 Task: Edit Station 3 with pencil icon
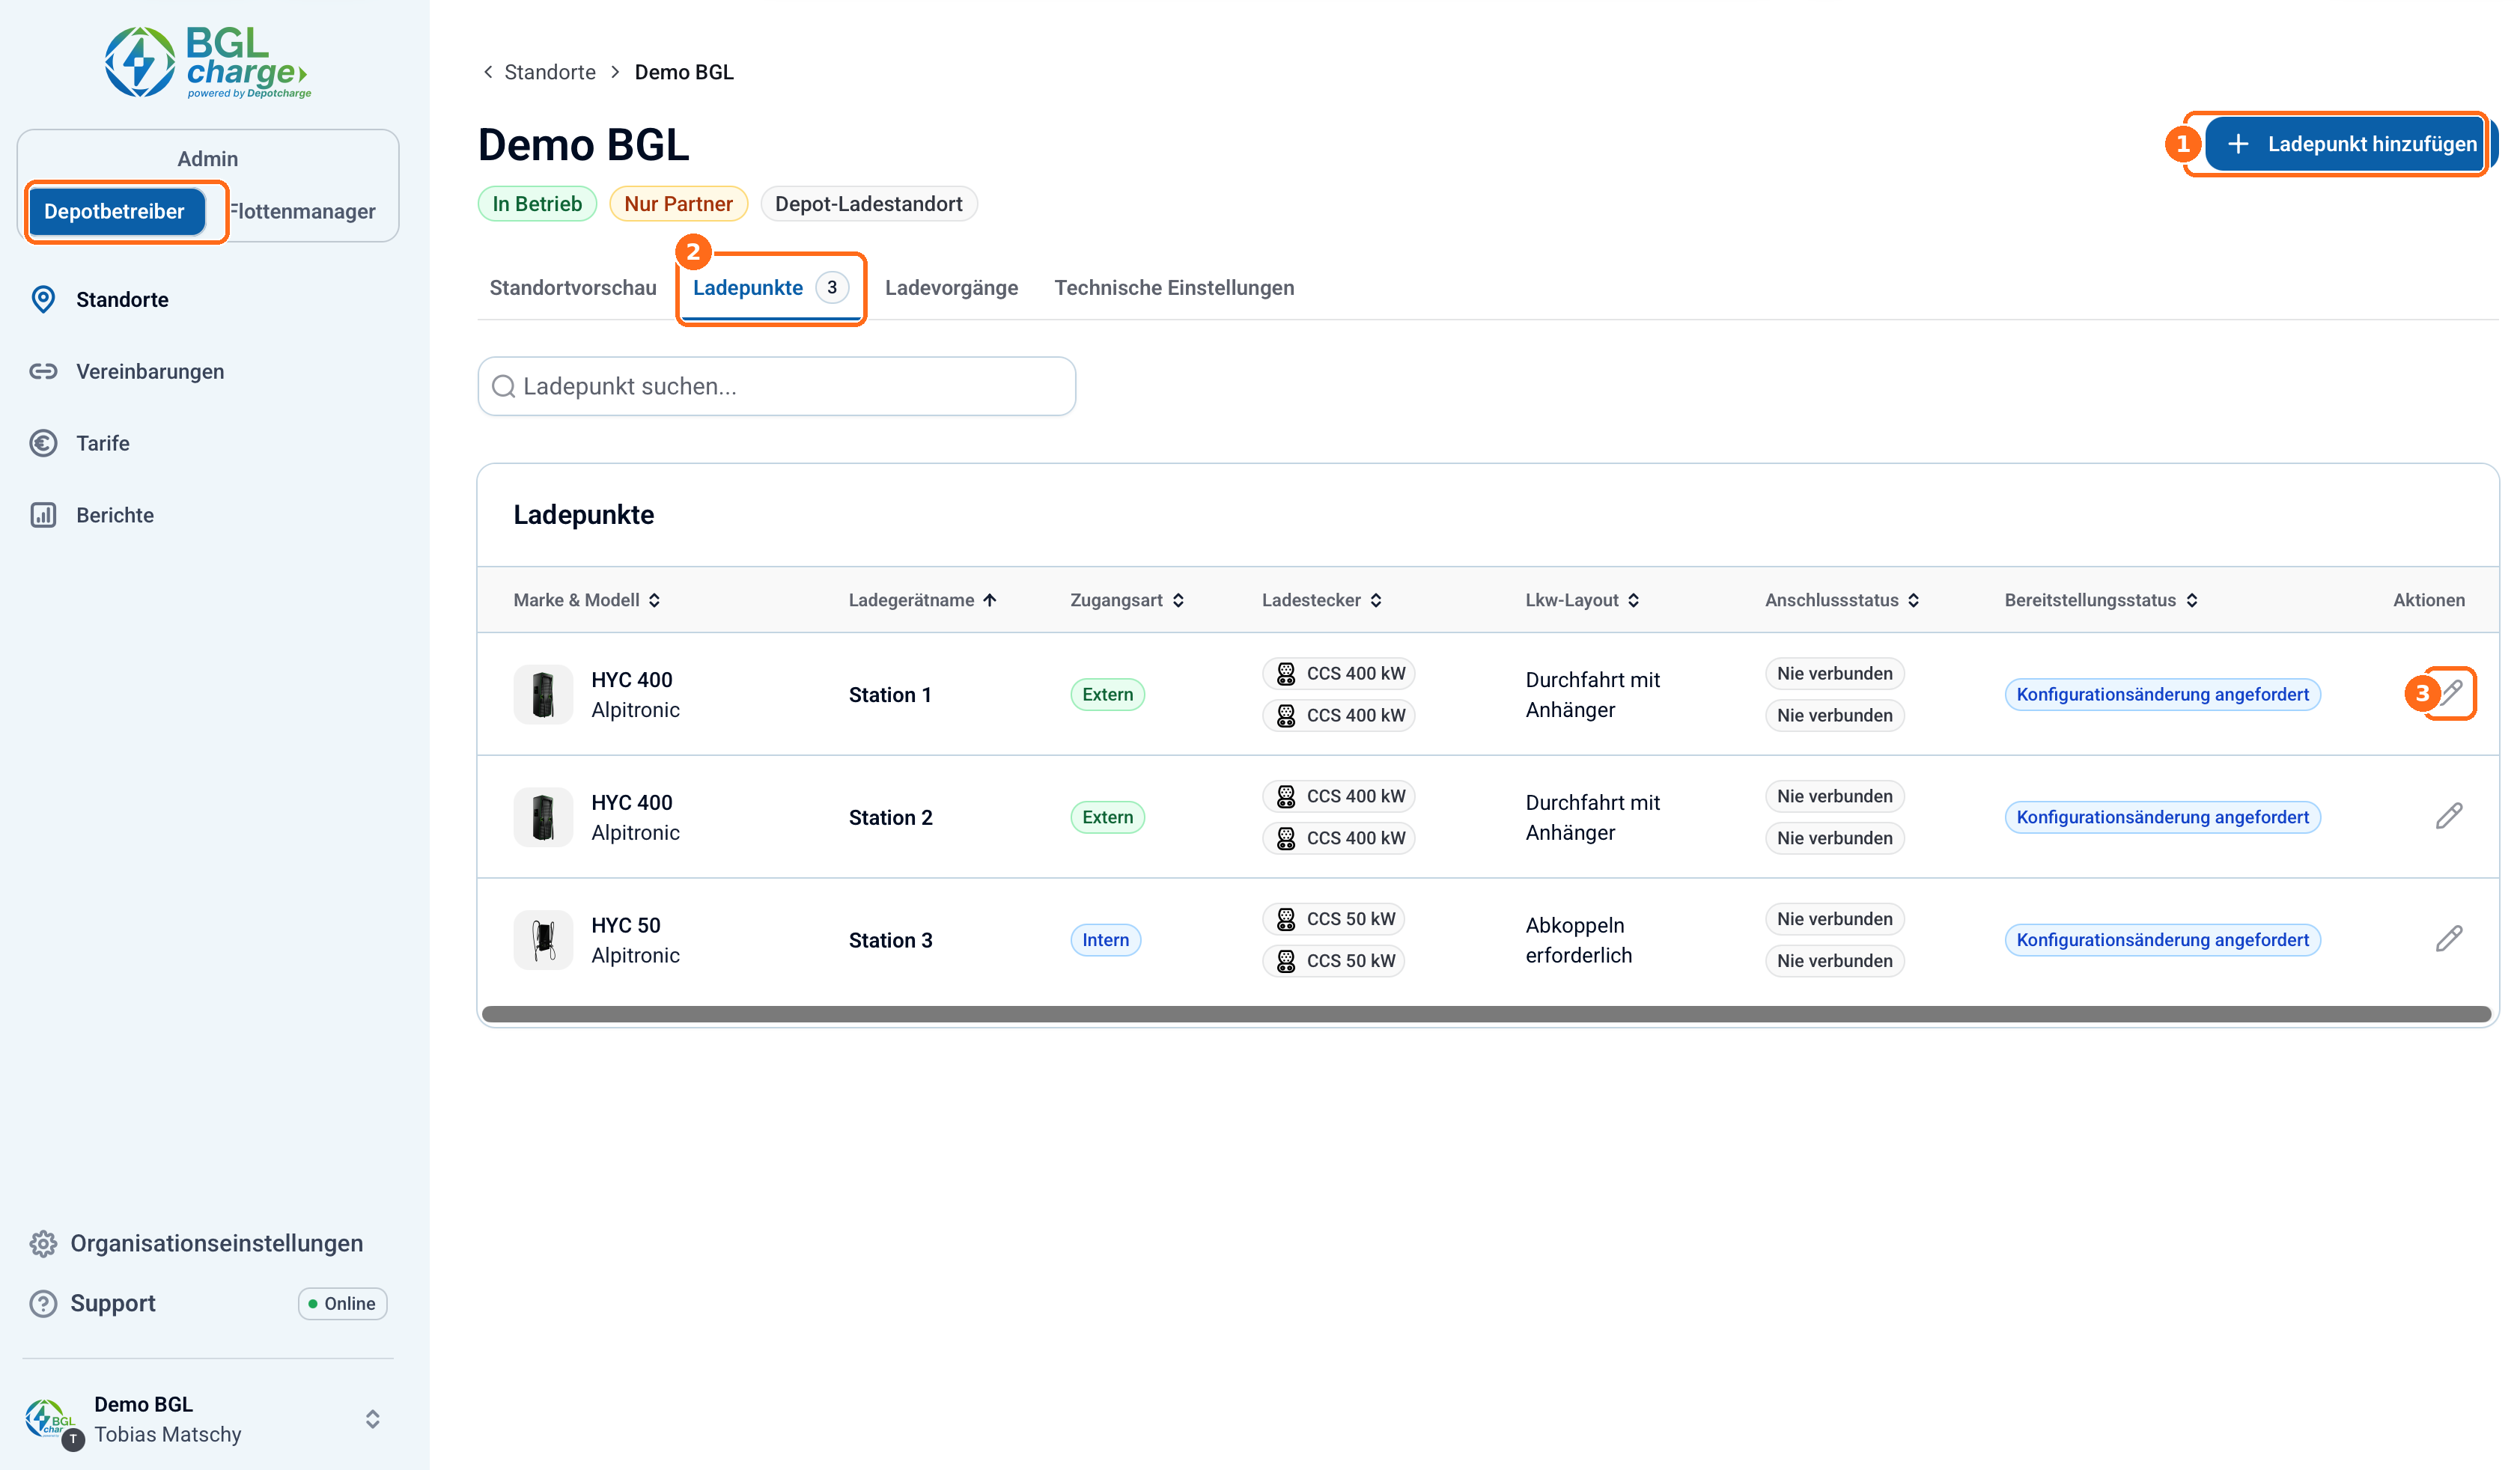[2449, 939]
